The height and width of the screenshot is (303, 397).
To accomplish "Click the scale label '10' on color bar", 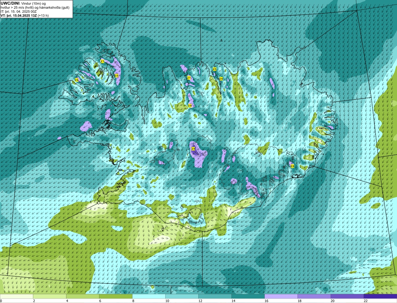I will point(167,301).
